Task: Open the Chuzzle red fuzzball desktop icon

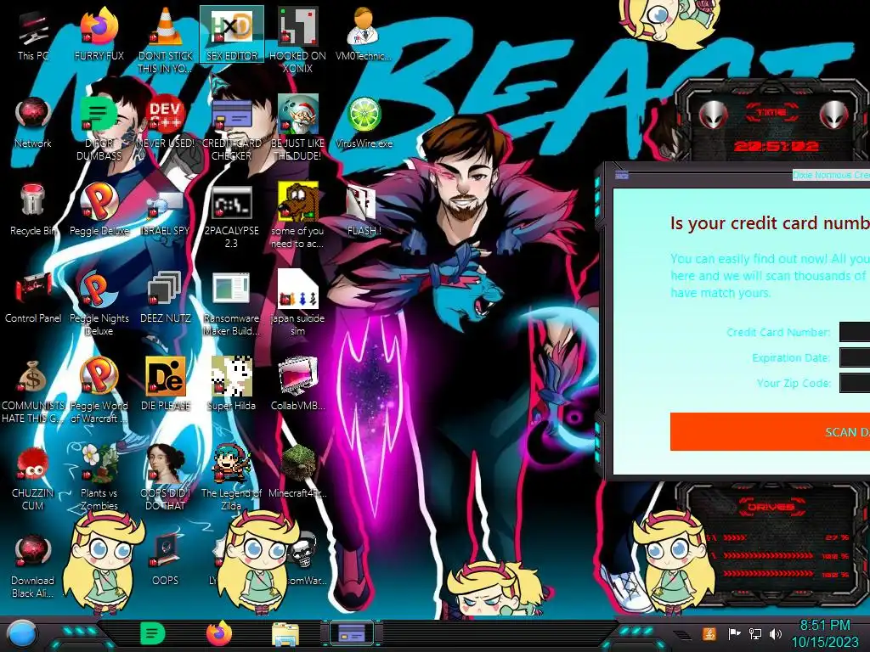Action: click(x=33, y=478)
